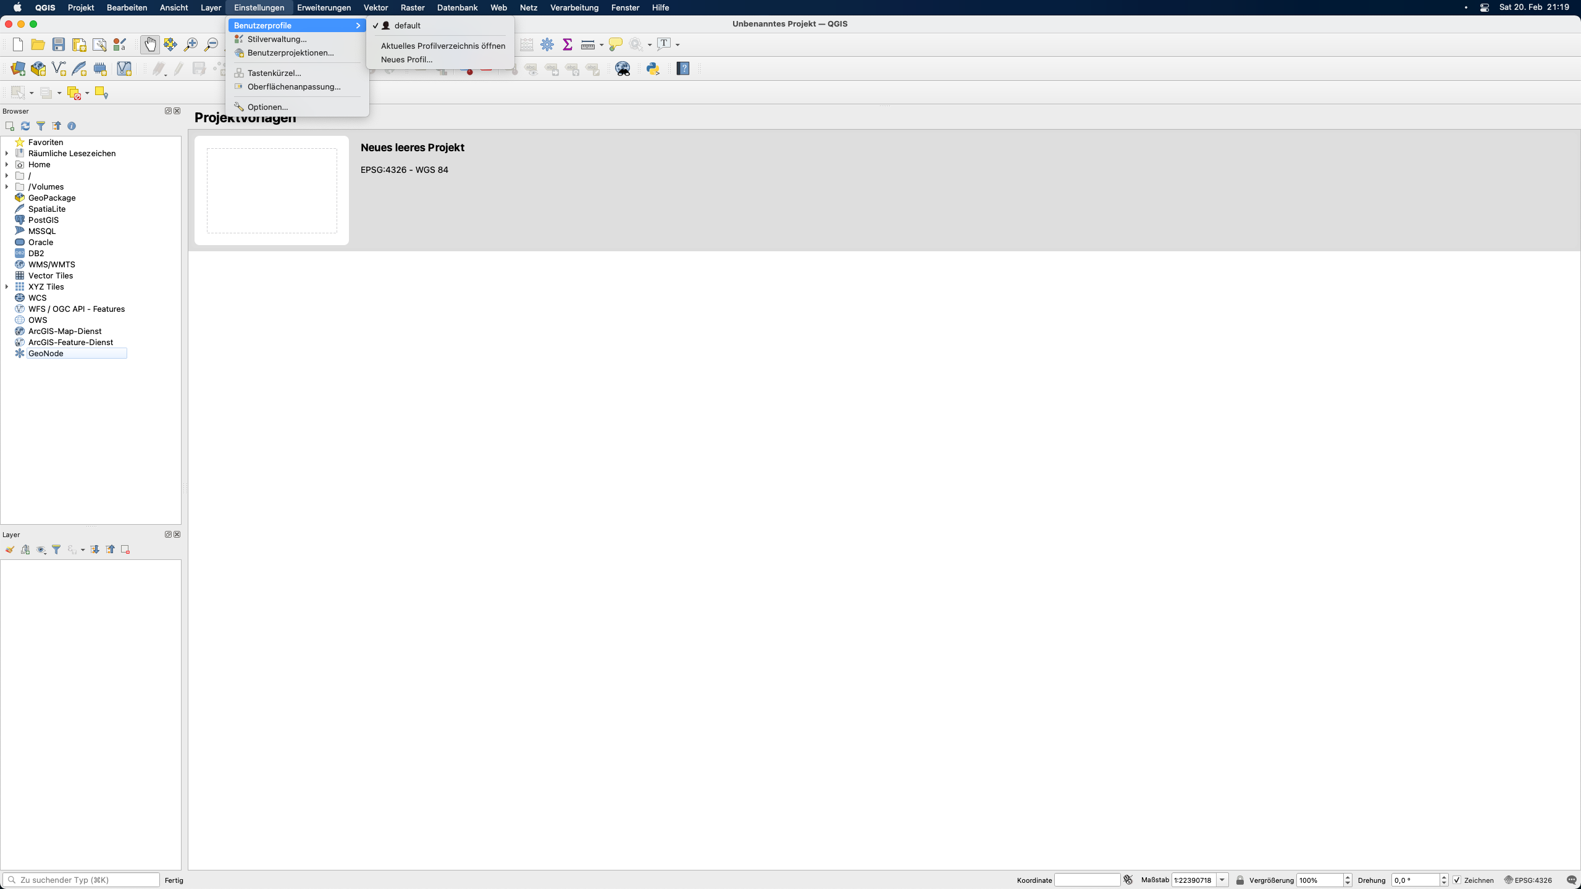
Task: Create a new project with the blank page icon
Action: [18, 44]
